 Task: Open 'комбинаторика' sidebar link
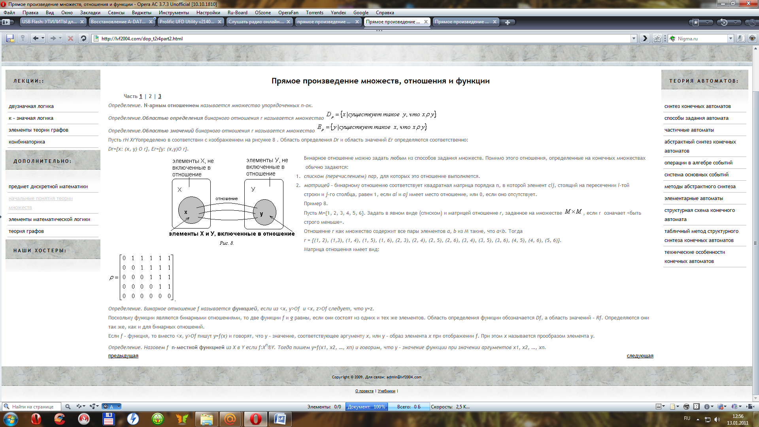[x=27, y=142]
